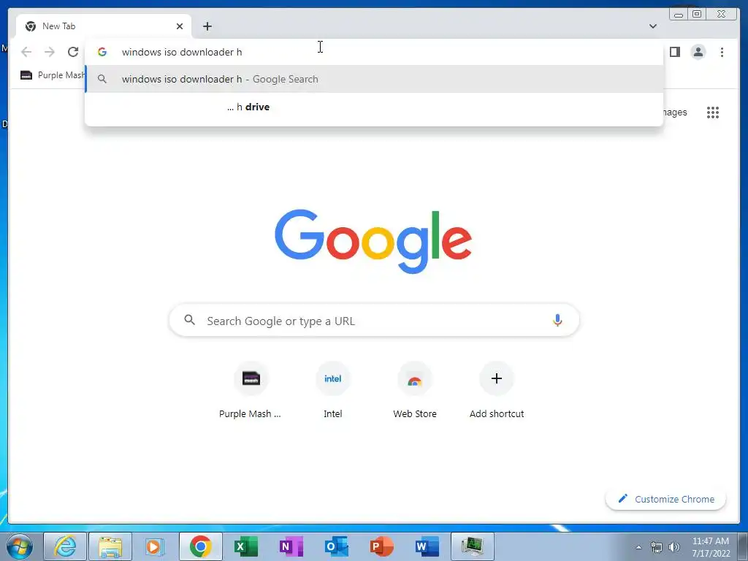
Task: Start voice search with microphone icon
Action: pyautogui.click(x=557, y=320)
